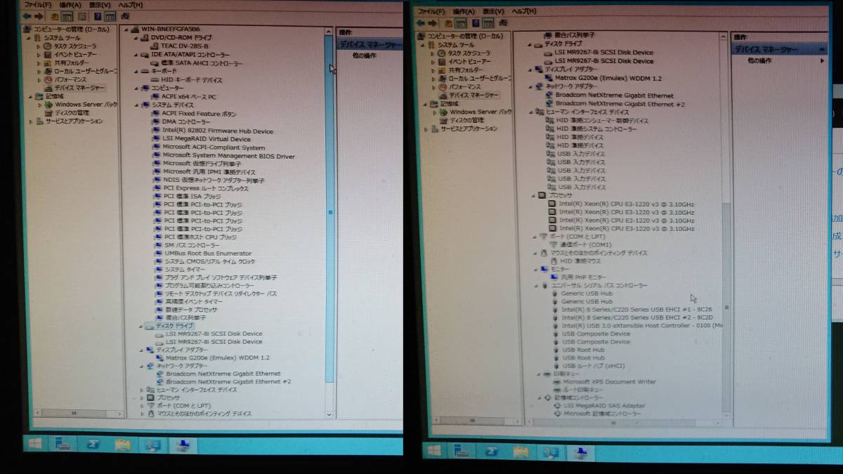Select UMBus Root Bus Enumerator
The image size is (843, 474).
(x=208, y=253)
